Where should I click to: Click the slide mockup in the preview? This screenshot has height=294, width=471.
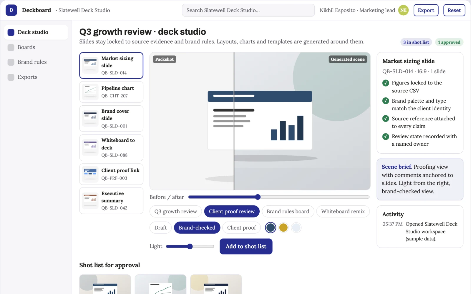260,120
